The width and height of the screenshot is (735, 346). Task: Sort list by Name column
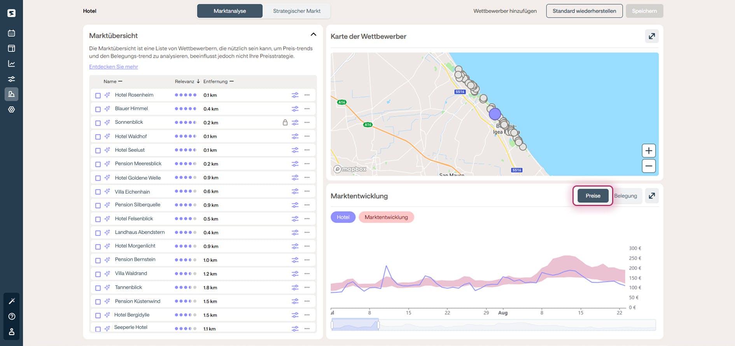pyautogui.click(x=113, y=81)
